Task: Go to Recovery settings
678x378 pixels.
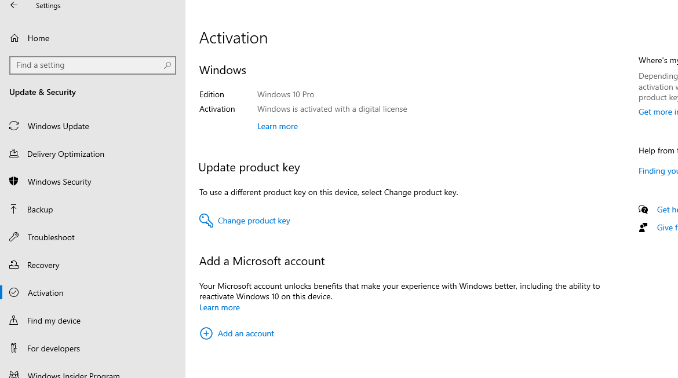Action: click(x=43, y=265)
